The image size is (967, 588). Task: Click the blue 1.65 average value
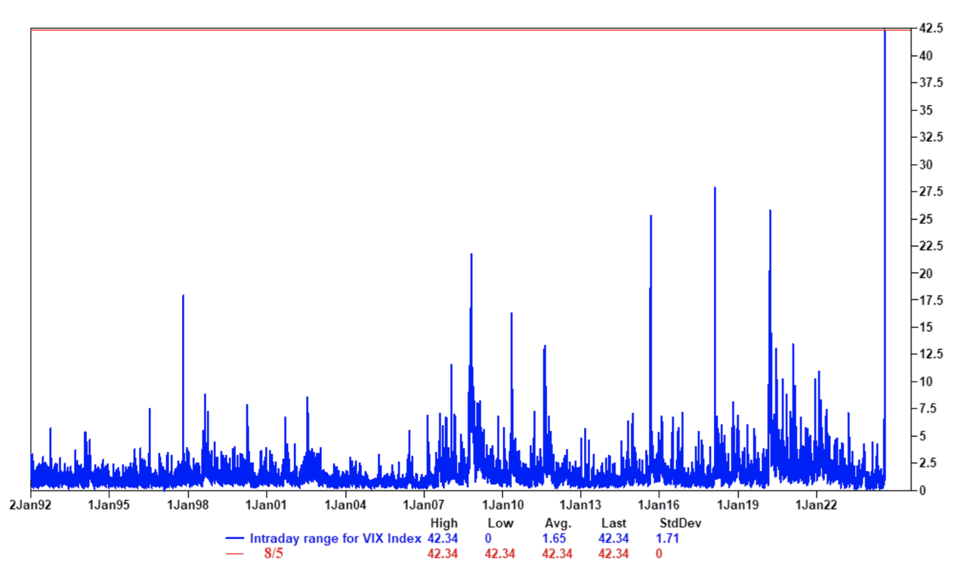(557, 539)
